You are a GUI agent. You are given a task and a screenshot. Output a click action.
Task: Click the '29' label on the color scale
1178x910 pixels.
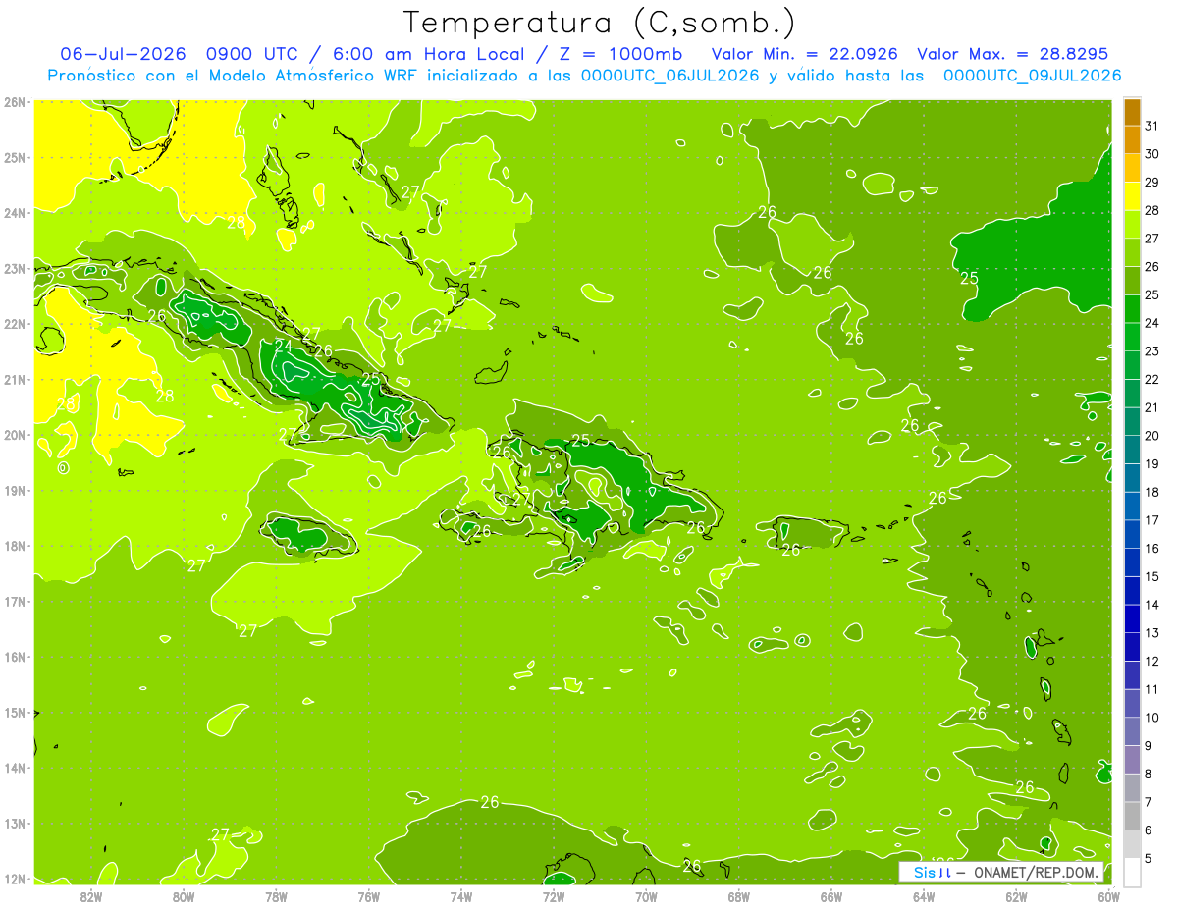click(x=1152, y=183)
